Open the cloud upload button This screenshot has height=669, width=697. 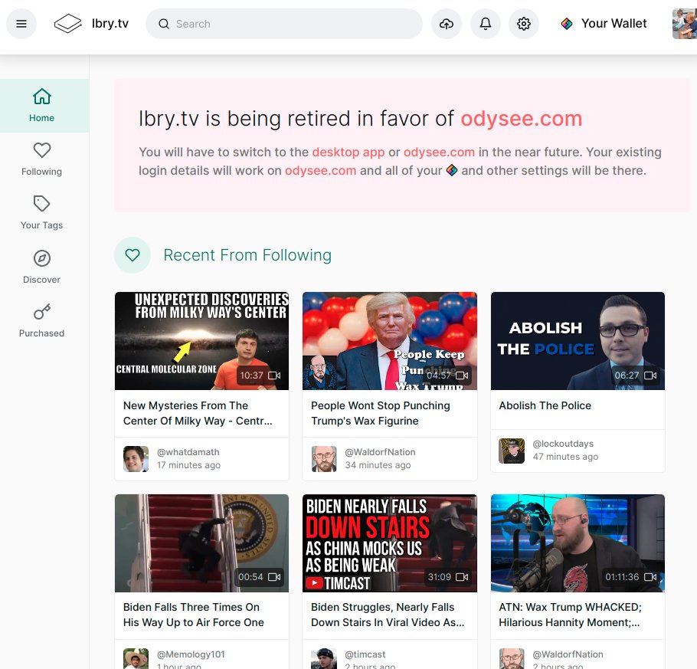(447, 24)
